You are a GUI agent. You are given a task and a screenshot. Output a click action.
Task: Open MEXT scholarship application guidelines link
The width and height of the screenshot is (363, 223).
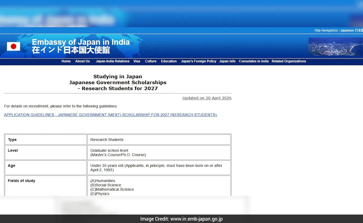pos(111,115)
